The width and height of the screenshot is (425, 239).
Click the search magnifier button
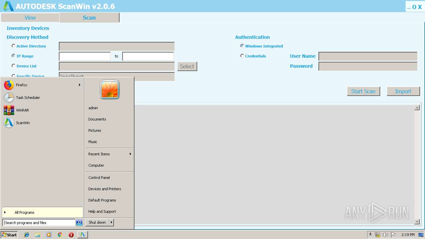(79, 223)
